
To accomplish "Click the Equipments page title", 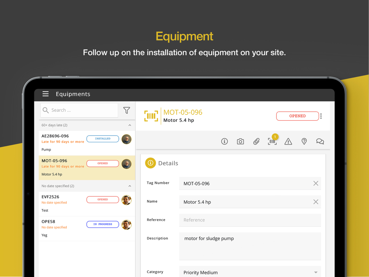I will pos(73,94).
